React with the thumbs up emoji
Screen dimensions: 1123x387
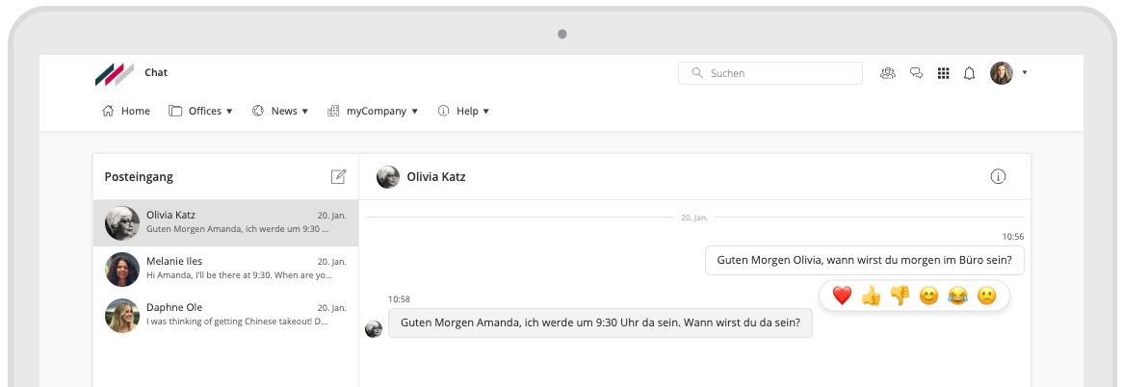[871, 296]
